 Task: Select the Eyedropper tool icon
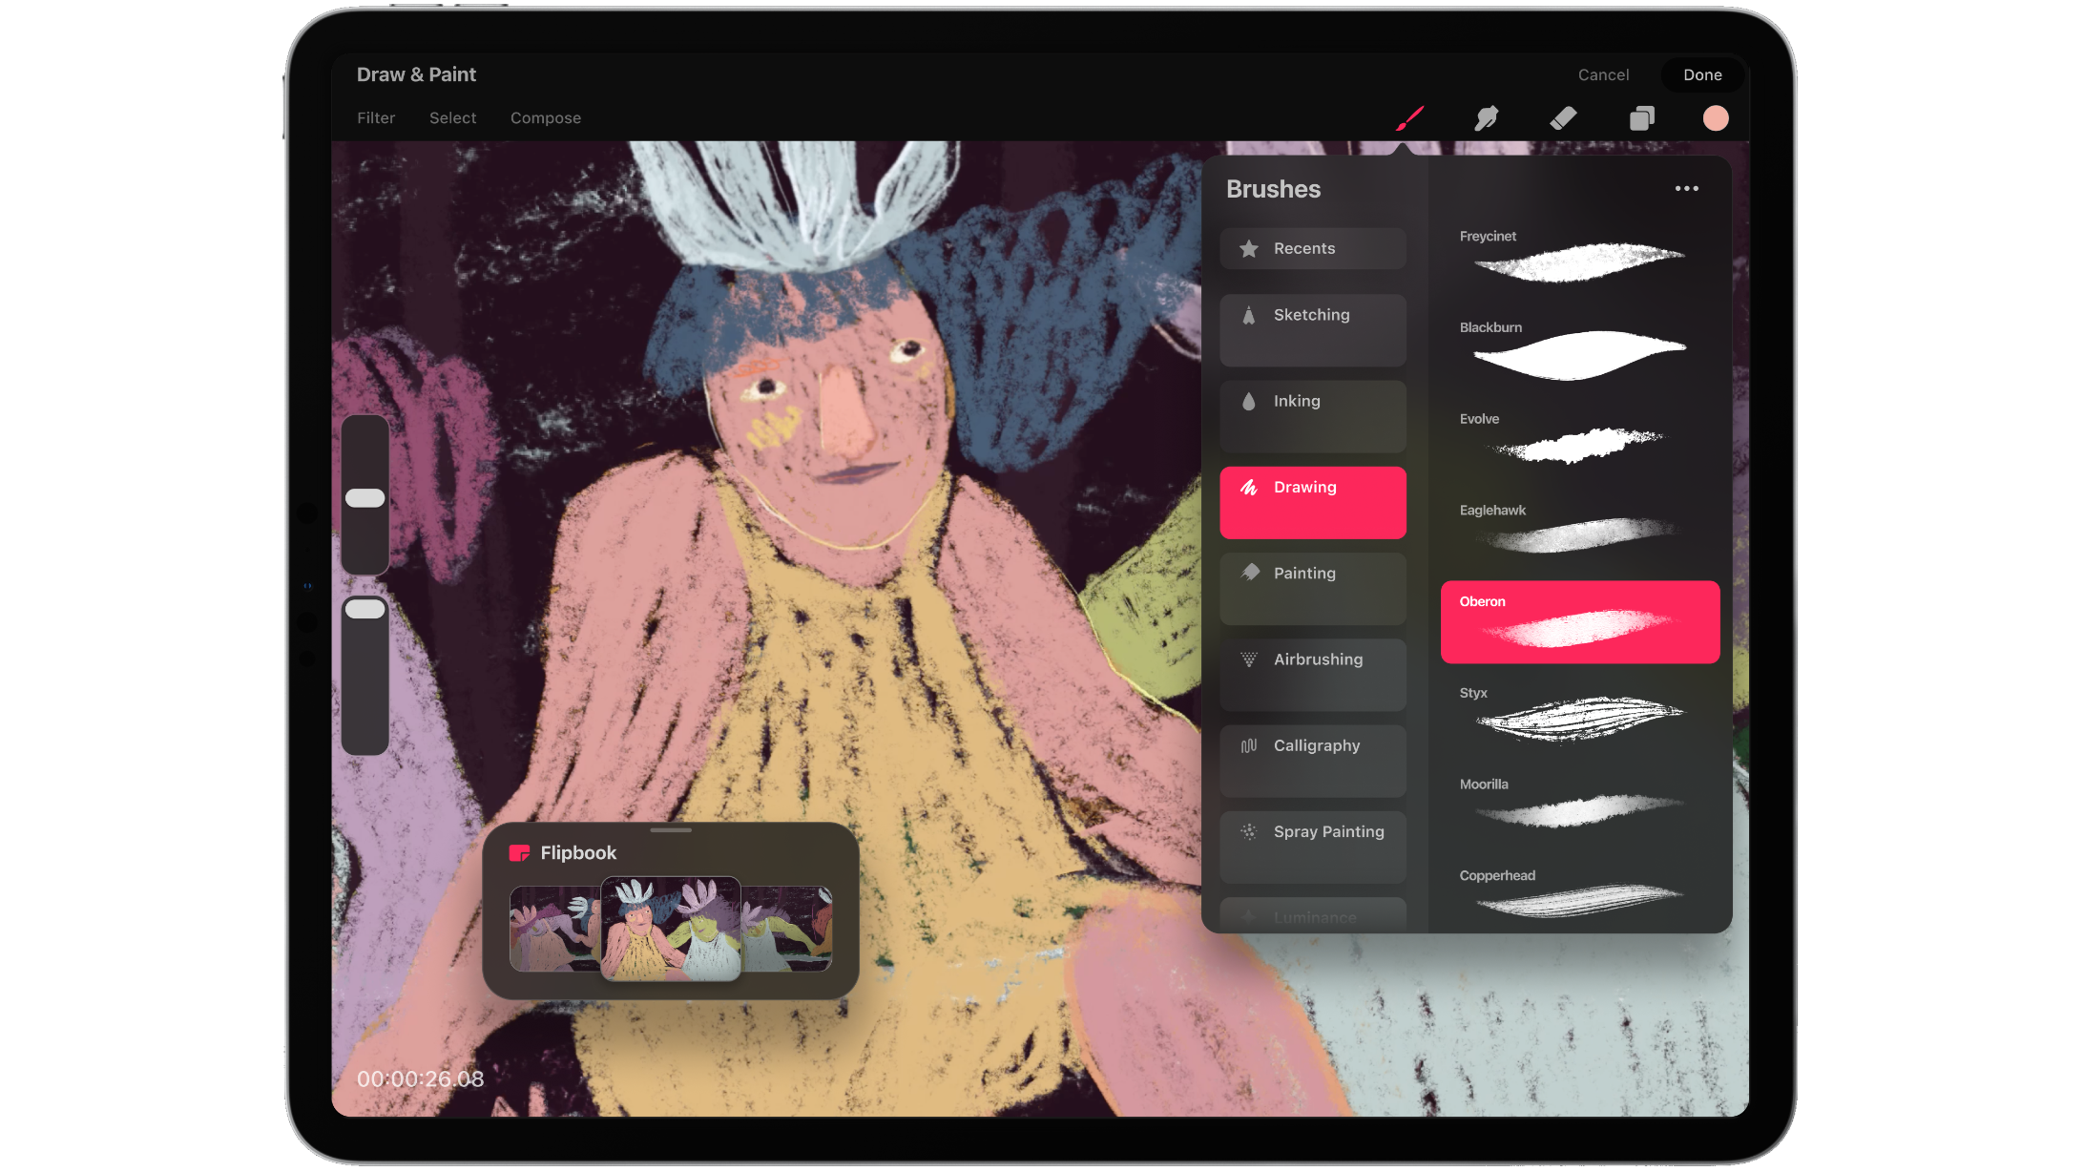point(1488,117)
